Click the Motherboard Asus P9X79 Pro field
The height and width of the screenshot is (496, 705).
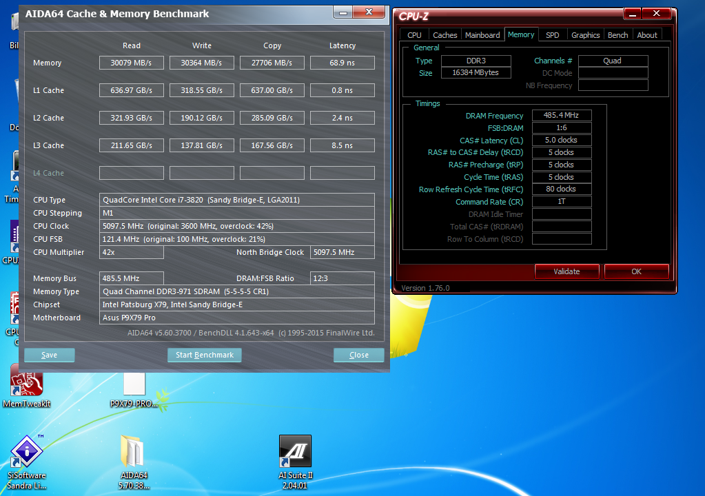coord(237,318)
